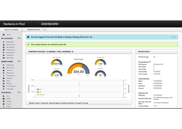
Task: Click the My Account Transactions icon
Action: click(4, 50)
